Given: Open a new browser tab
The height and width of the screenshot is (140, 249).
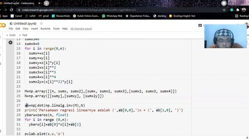Looking at the screenshot, I should coord(46,3).
